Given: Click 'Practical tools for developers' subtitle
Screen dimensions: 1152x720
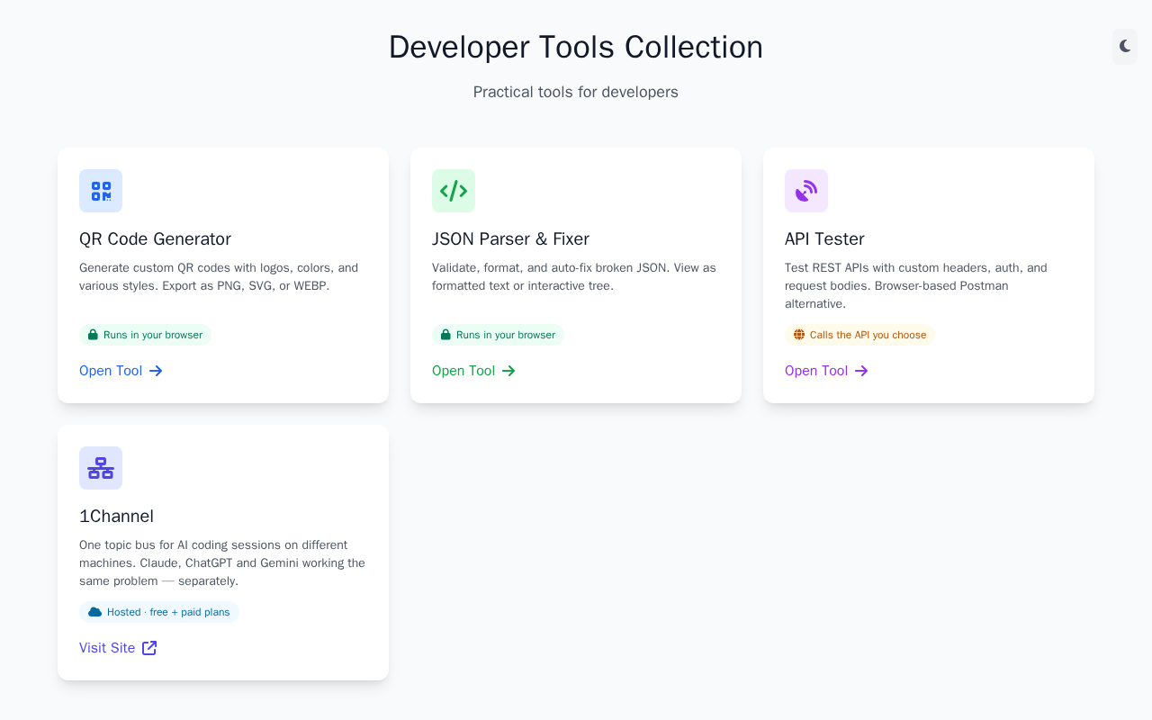Looking at the screenshot, I should [576, 92].
